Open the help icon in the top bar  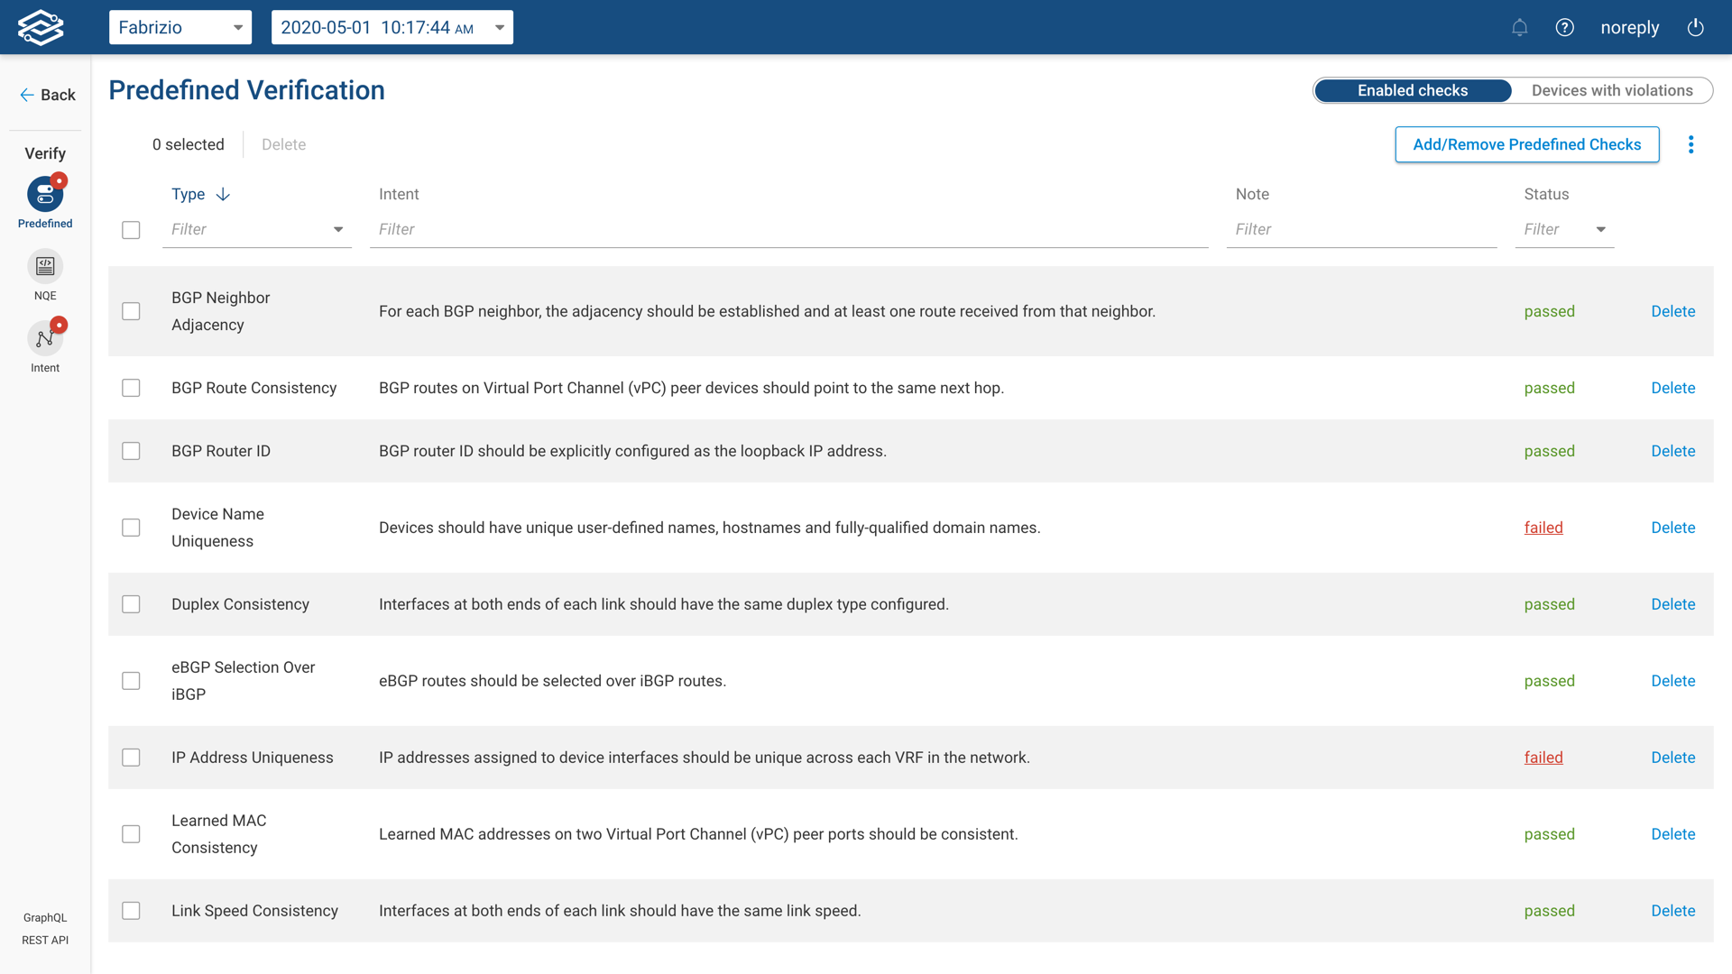(x=1565, y=27)
